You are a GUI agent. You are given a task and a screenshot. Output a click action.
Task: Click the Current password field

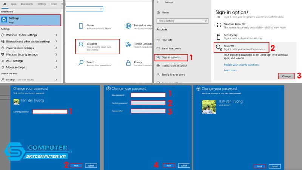click(x=50, y=111)
